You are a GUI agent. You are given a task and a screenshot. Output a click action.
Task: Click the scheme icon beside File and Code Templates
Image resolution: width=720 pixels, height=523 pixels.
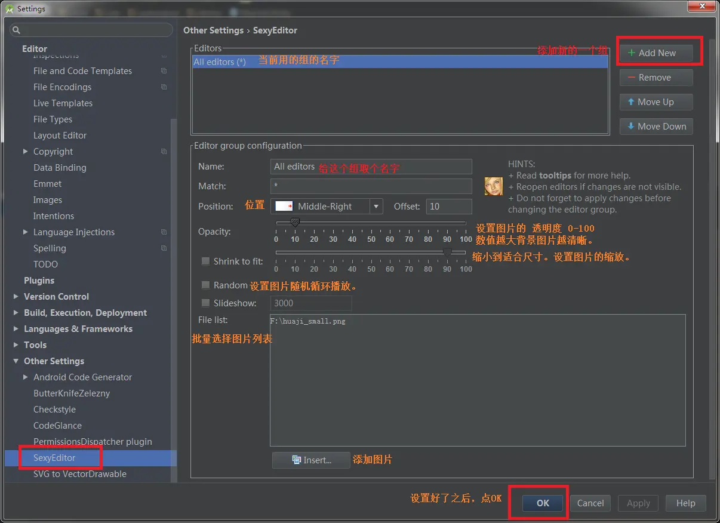[x=163, y=70]
